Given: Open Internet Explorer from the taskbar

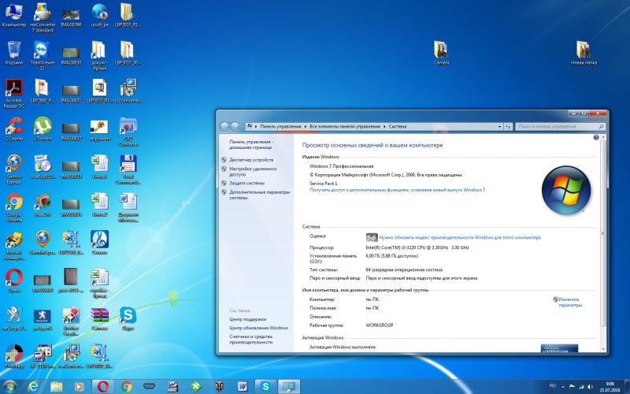Looking at the screenshot, I should (33, 386).
